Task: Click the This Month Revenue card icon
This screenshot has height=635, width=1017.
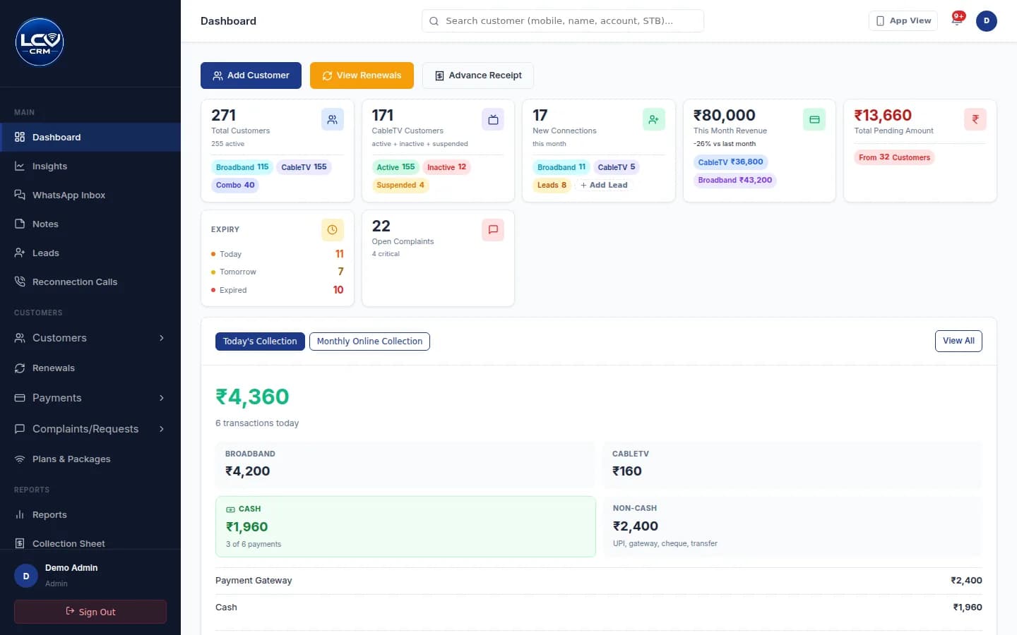Action: pyautogui.click(x=814, y=119)
